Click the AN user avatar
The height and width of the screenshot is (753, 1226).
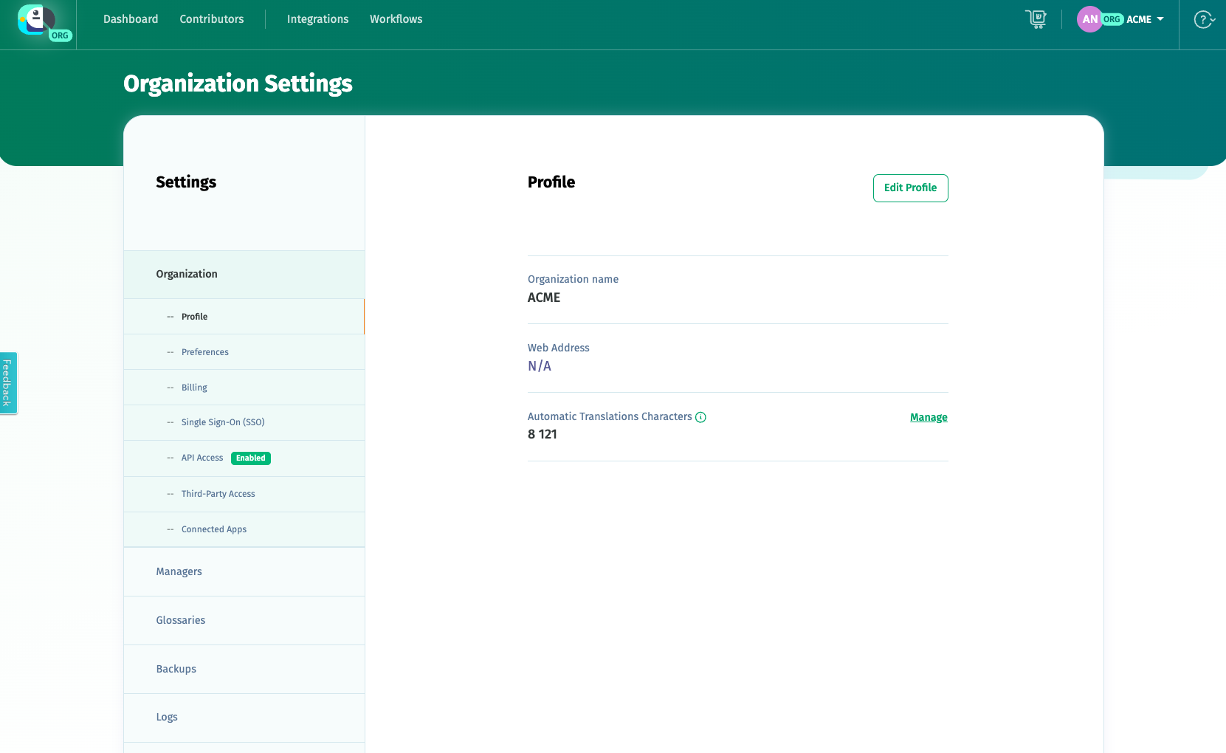1089,19
